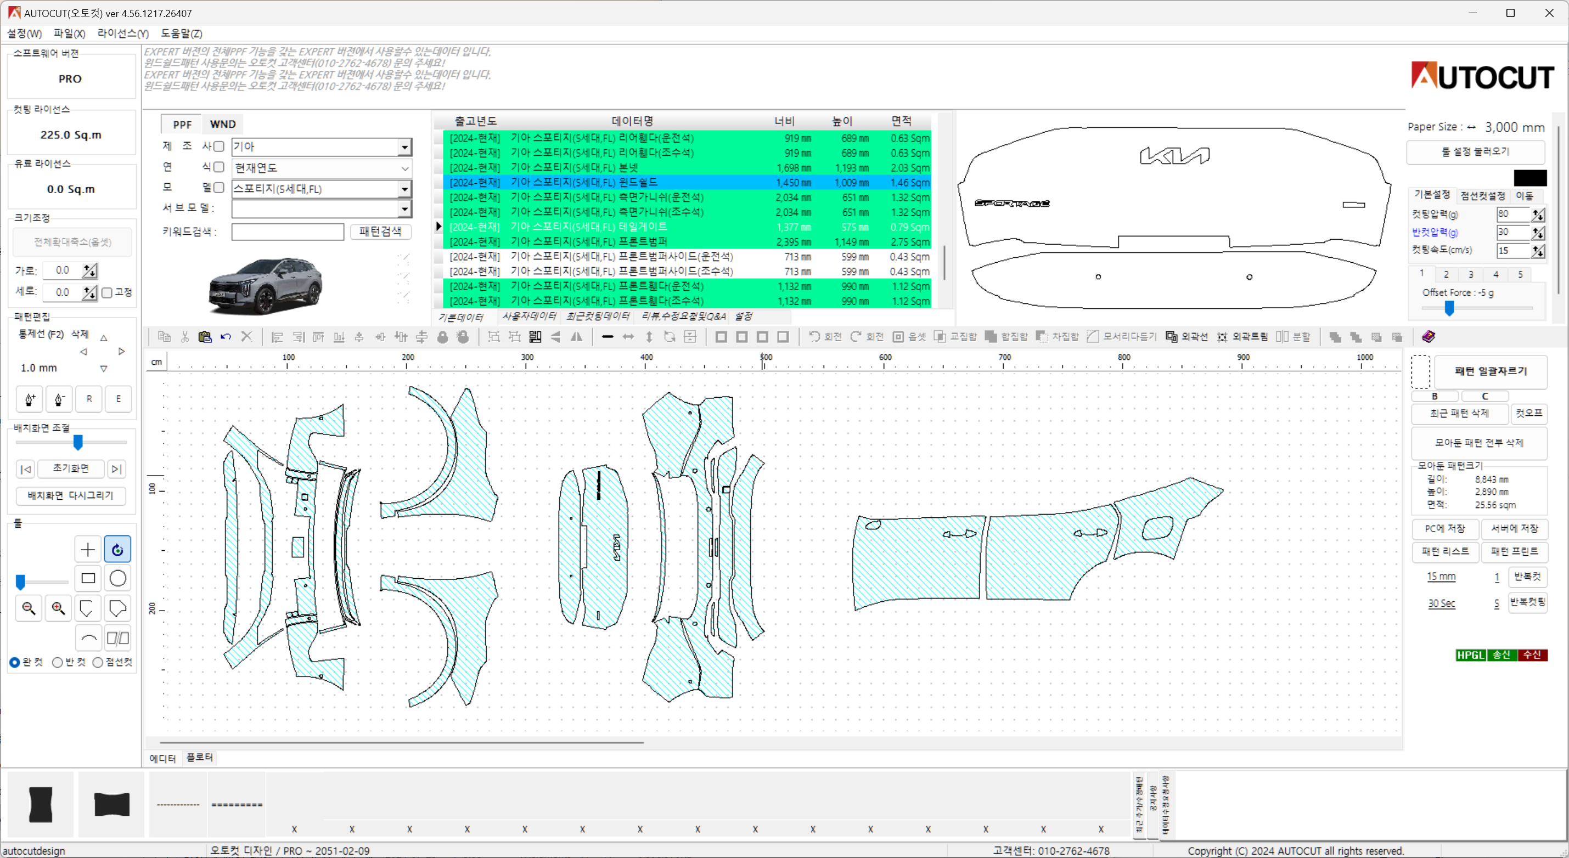Click the PC에 저장 button
This screenshot has height=858, width=1569.
click(1445, 528)
